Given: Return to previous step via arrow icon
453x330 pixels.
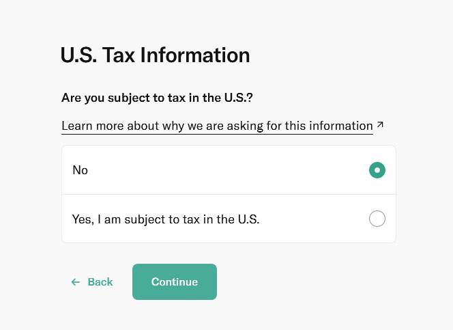Looking at the screenshot, I should point(75,282).
